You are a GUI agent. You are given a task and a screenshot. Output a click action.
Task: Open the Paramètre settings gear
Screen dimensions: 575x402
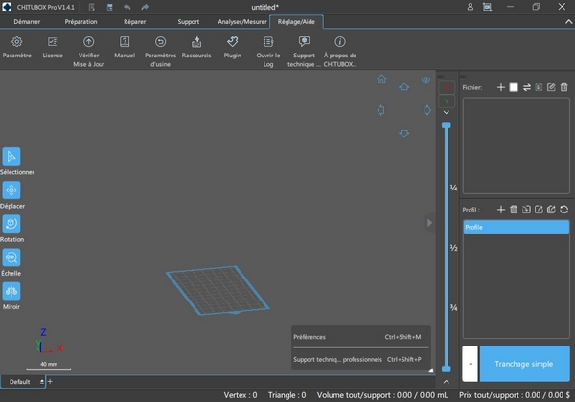click(x=16, y=42)
